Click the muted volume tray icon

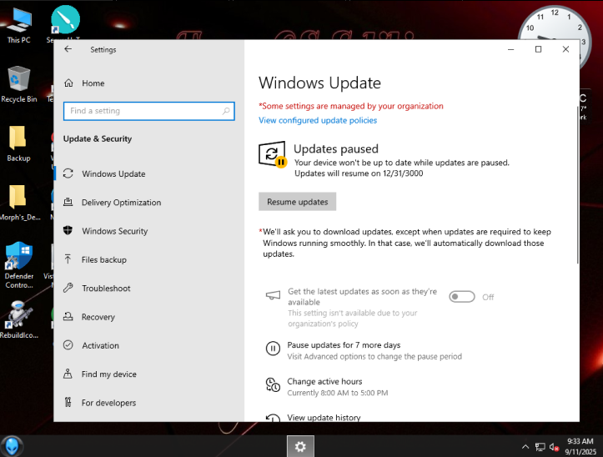click(x=554, y=447)
